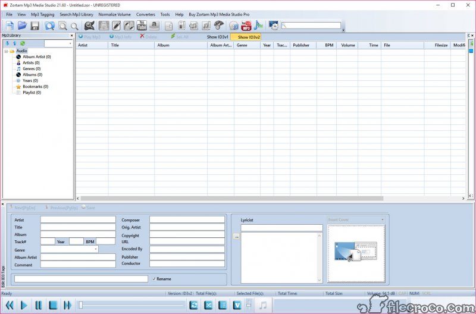Toggle the Rename checkbox
The height and width of the screenshot is (314, 476).
(154, 279)
